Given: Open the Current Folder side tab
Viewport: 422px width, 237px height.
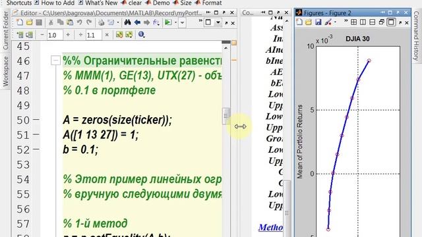Looking at the screenshot, I should click(5, 31).
